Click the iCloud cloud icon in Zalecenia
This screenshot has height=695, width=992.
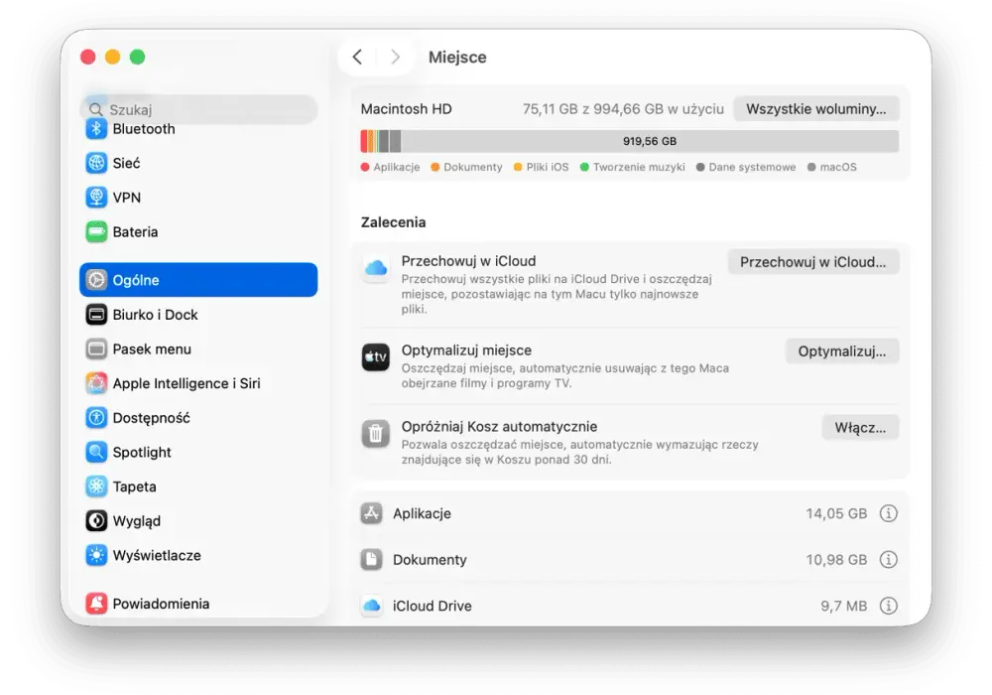pyautogui.click(x=376, y=268)
